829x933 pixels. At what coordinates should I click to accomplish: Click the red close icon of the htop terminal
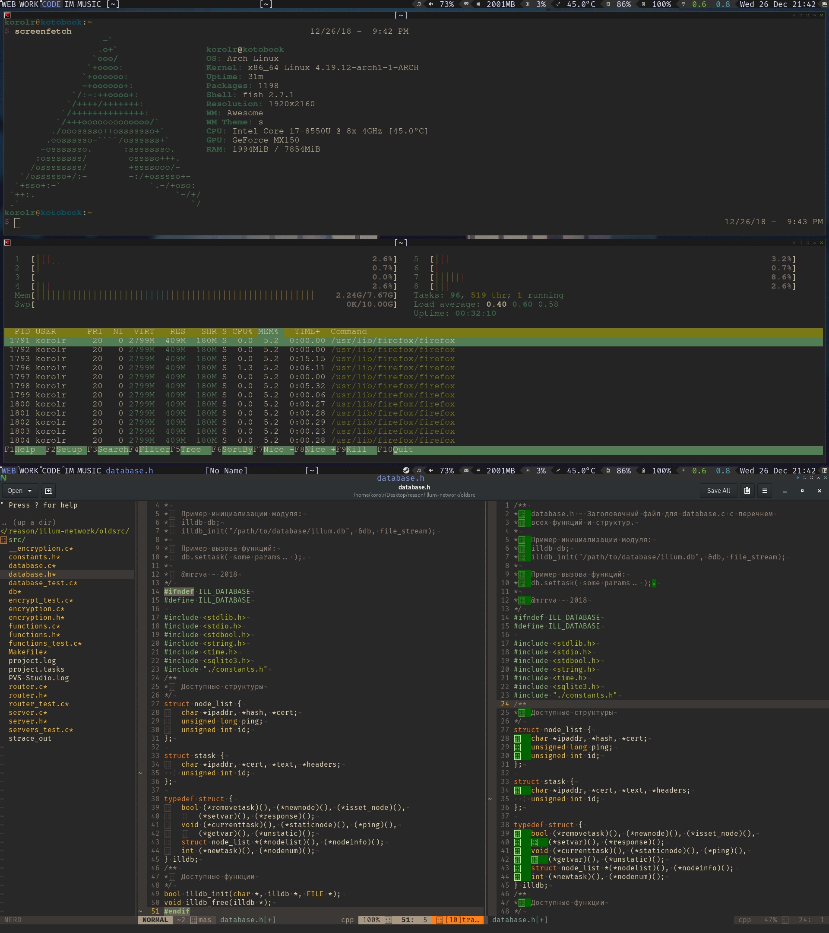pos(7,243)
